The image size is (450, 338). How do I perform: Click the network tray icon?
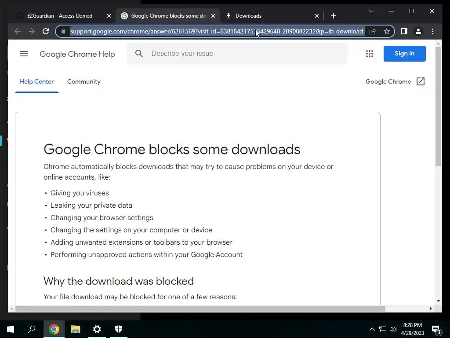(x=383, y=329)
